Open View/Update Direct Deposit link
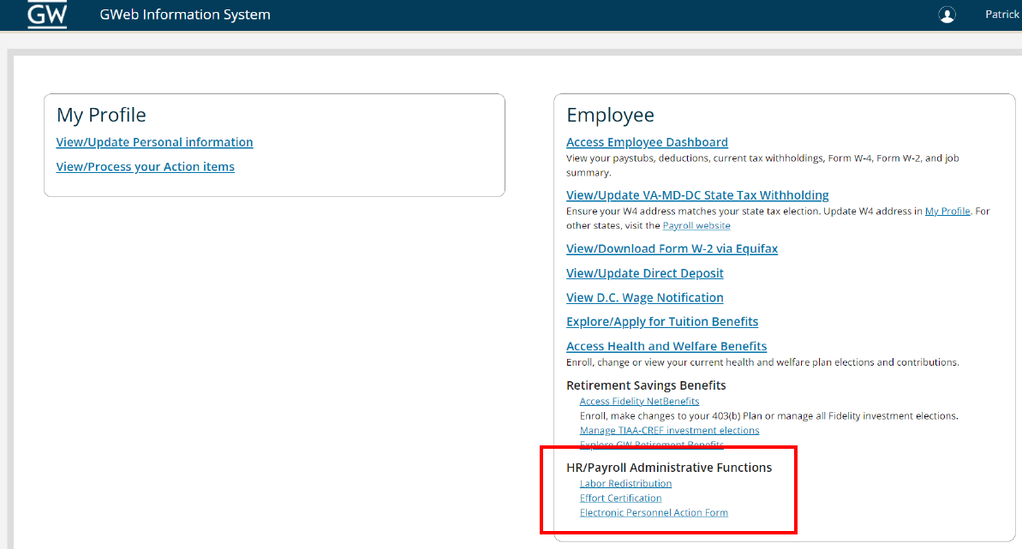This screenshot has width=1022, height=549. click(644, 273)
